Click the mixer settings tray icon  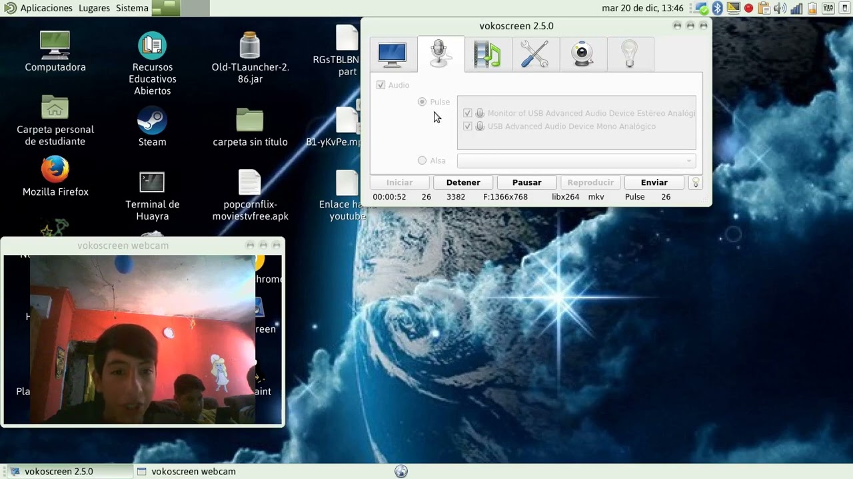point(828,8)
